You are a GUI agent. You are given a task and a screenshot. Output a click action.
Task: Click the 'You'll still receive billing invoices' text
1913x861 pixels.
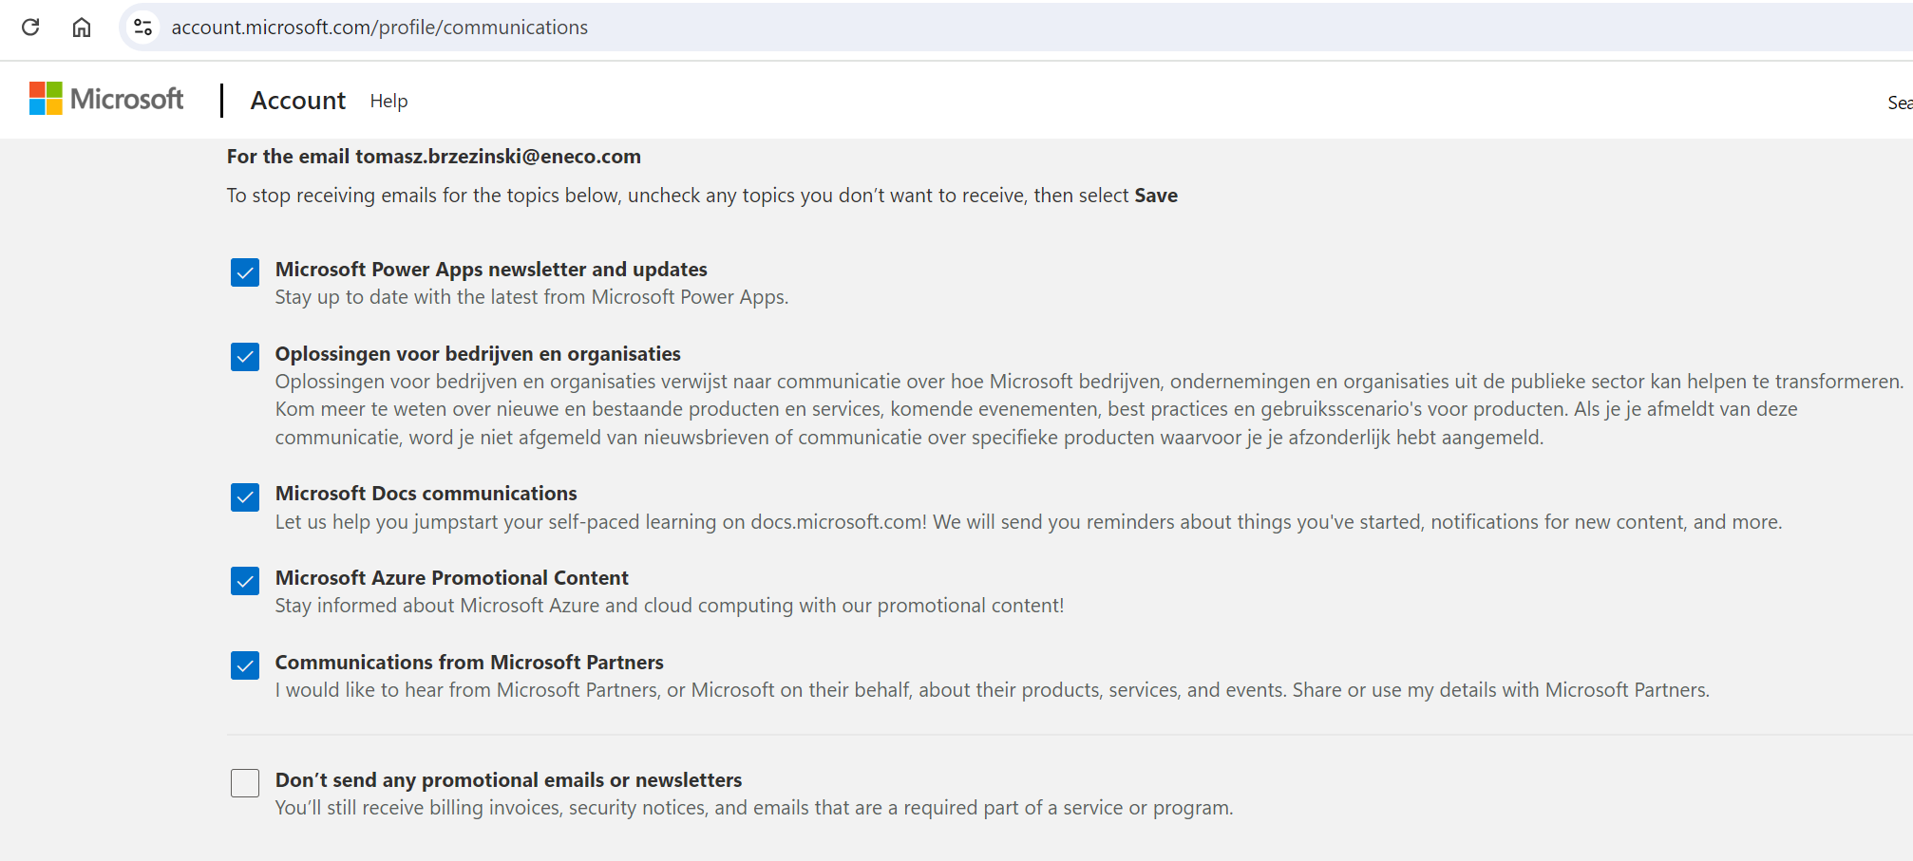pos(754,808)
